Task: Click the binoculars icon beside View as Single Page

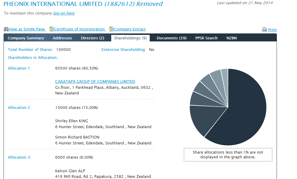Action: pos(6,29)
